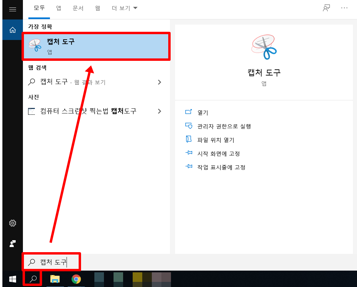Switch to the 문서 tab

tap(78, 8)
